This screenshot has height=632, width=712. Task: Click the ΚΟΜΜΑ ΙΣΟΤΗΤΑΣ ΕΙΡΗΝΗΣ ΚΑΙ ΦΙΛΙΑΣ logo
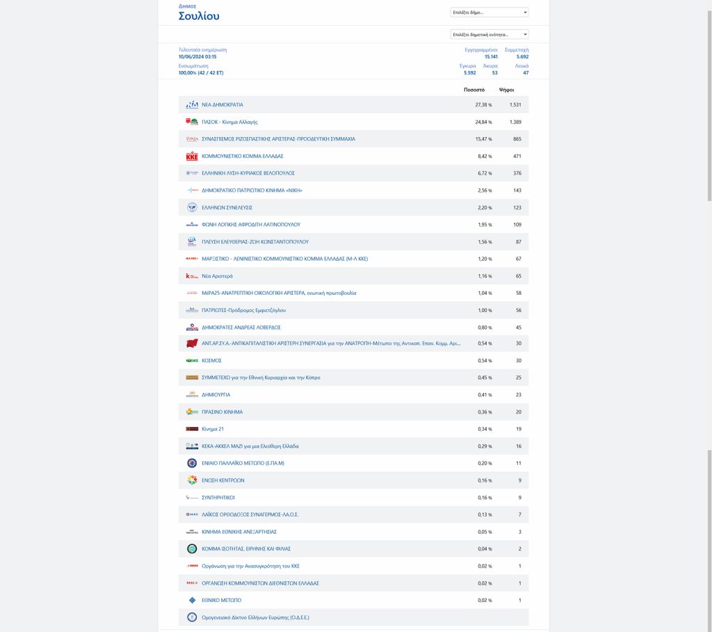pos(192,549)
